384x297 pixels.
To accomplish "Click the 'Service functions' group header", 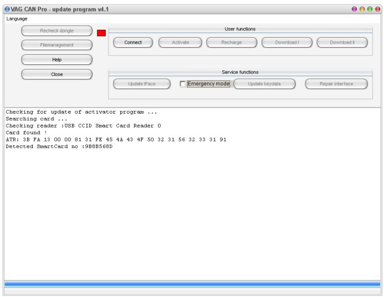I will [240, 72].
